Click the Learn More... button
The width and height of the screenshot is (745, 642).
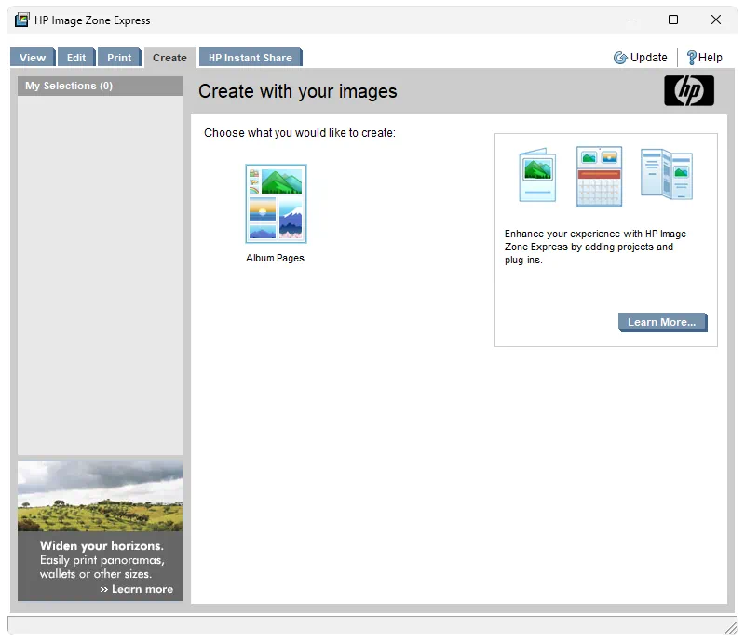(x=662, y=322)
